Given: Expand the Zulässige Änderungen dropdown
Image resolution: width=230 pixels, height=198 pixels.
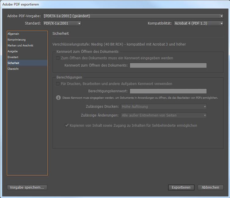Looking at the screenshot, I should pos(164,115).
